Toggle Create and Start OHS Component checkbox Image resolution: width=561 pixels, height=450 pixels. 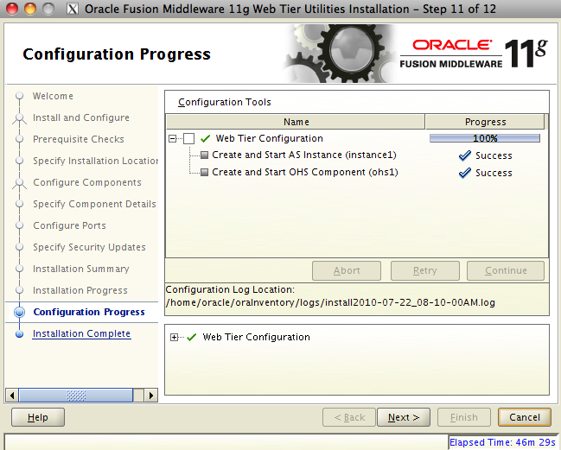coord(205,173)
